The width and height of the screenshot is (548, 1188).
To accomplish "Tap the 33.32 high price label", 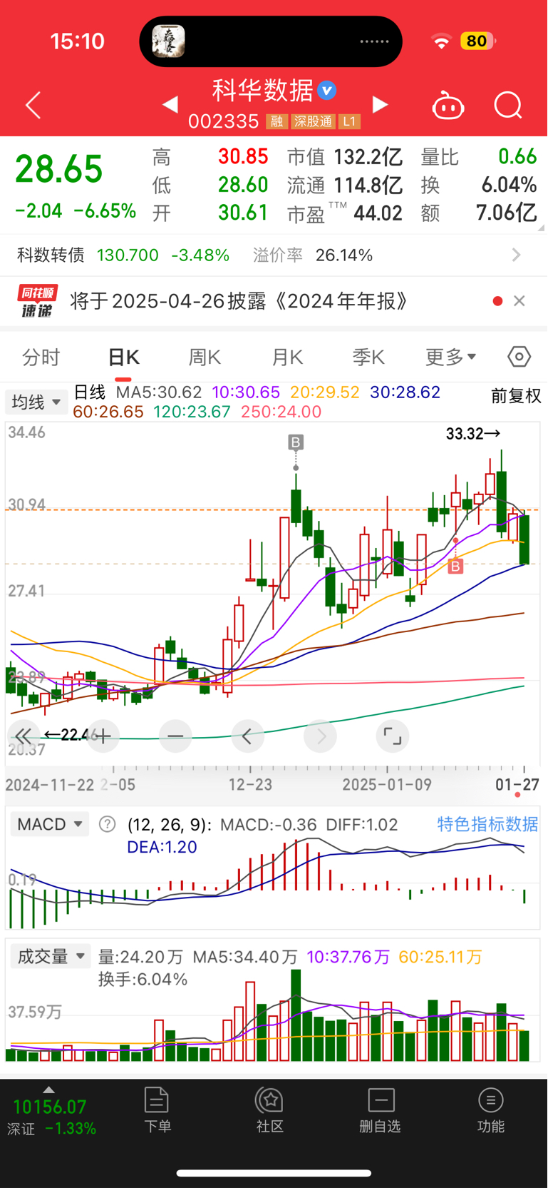I will 473,434.
